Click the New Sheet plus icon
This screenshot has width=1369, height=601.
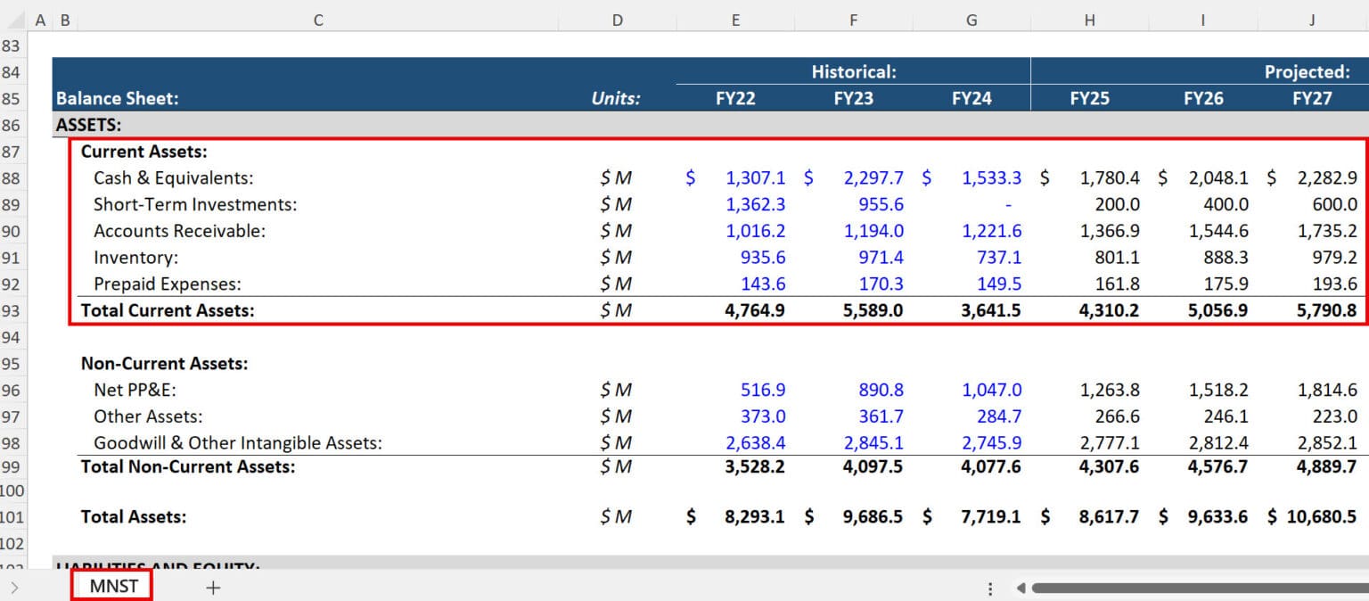[211, 587]
